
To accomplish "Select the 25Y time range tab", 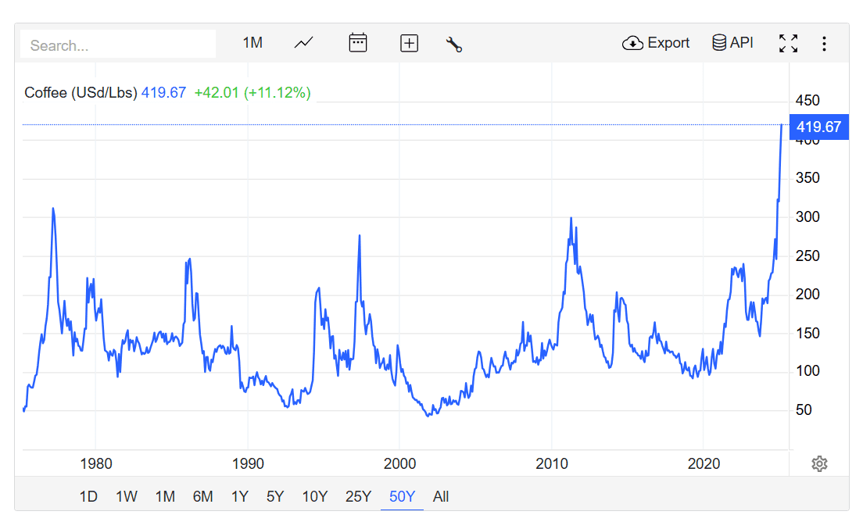I will click(x=358, y=497).
